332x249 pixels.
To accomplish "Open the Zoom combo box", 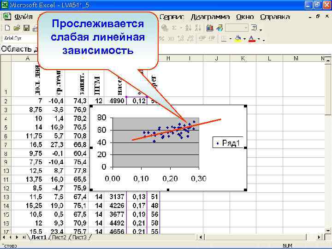I will (236, 28).
